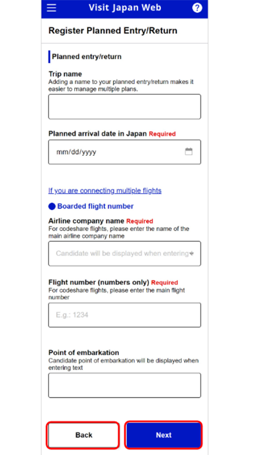Open the connecting multiple flights link
Viewport: 256px width, 455px height.
(x=105, y=191)
